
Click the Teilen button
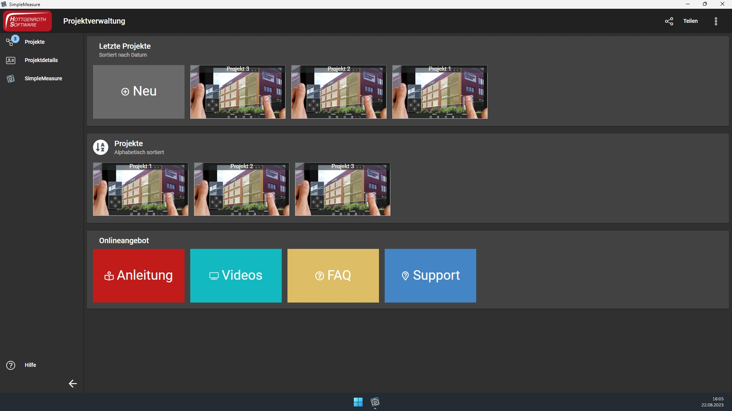(690, 21)
